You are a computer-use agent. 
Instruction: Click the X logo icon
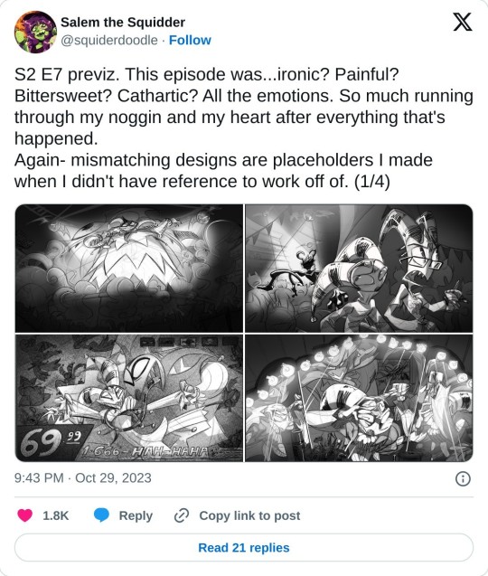click(x=463, y=23)
